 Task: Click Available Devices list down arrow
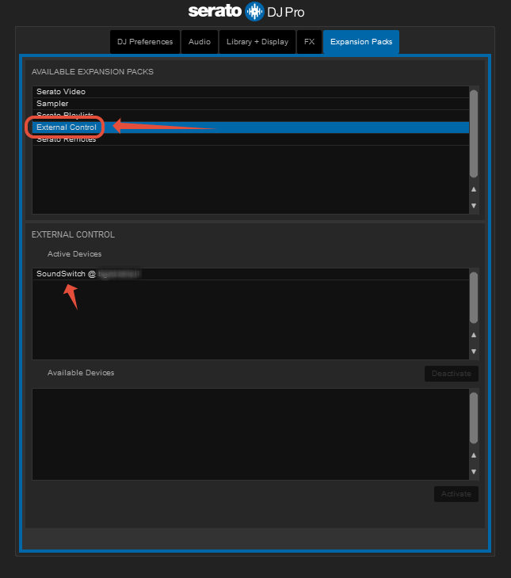[474, 471]
